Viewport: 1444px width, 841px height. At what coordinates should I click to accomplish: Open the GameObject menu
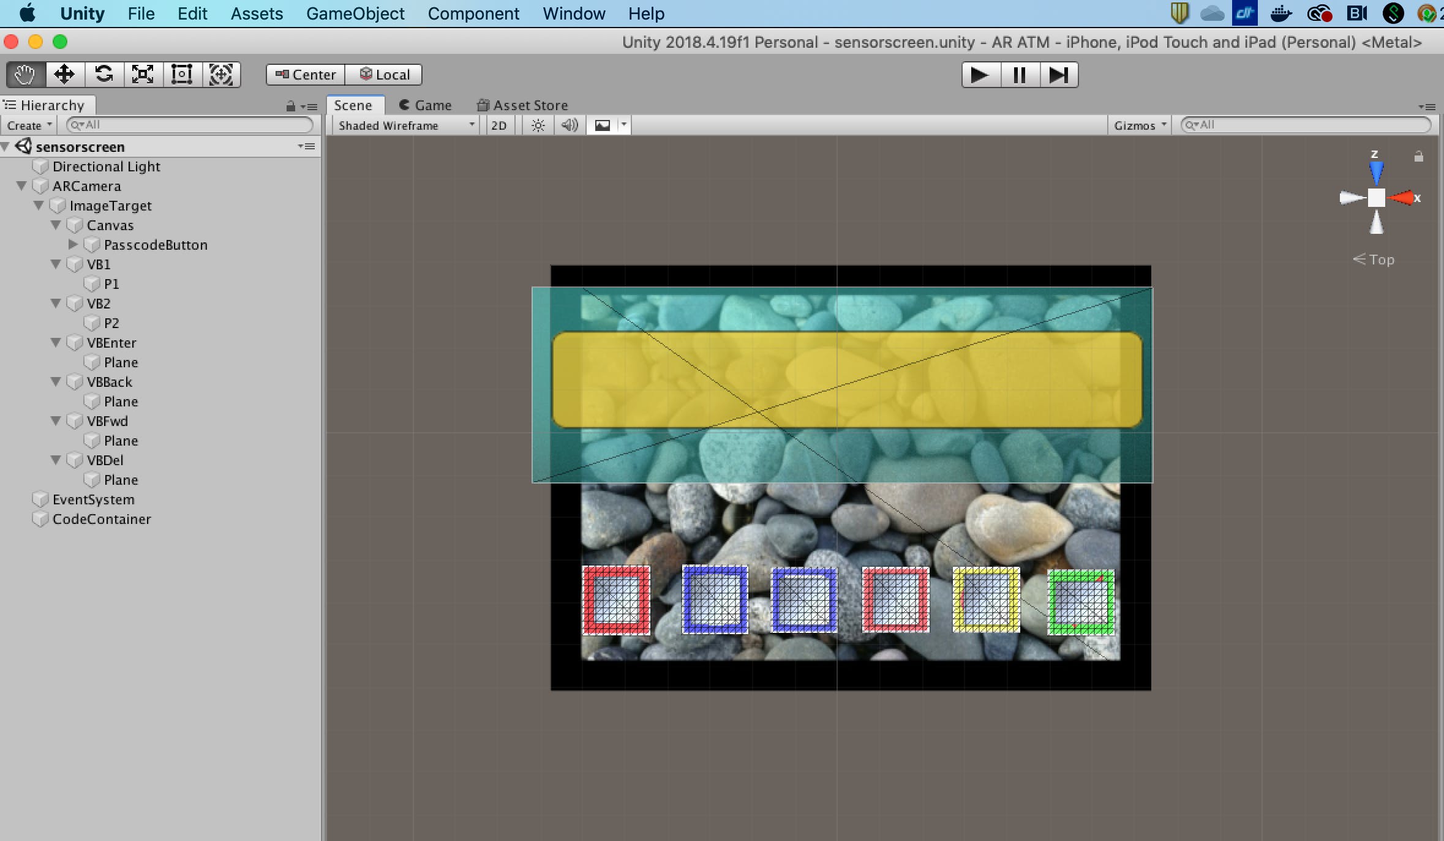(x=355, y=13)
